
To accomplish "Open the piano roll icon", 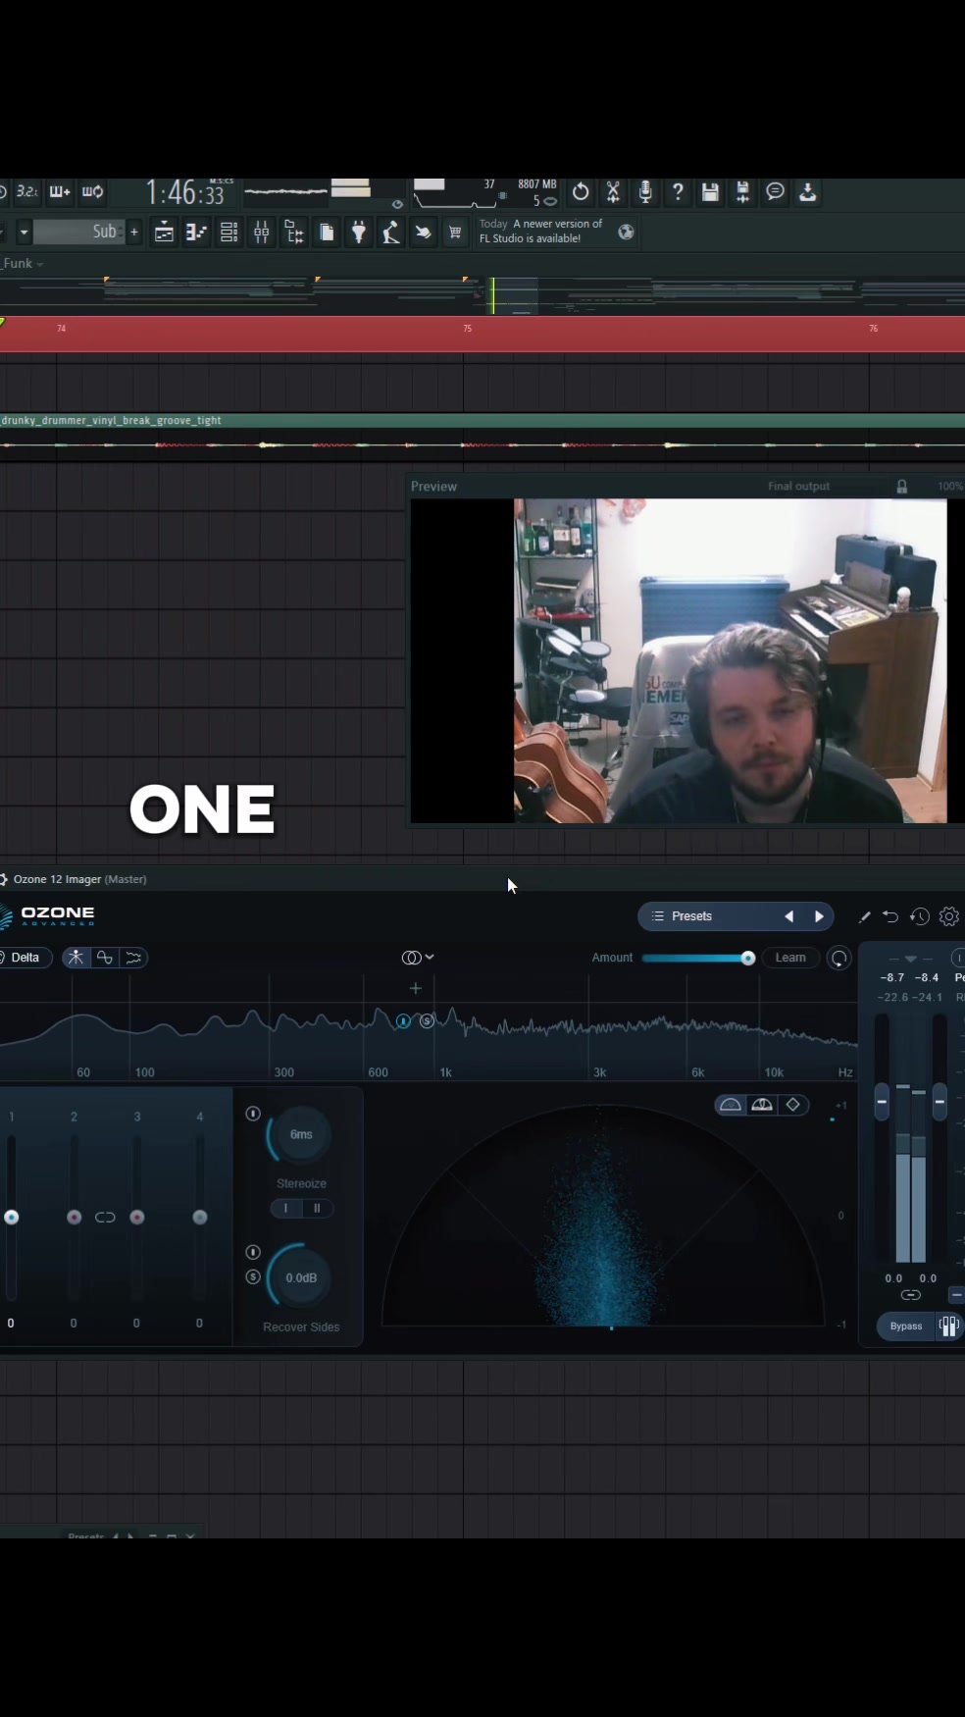I will click(x=197, y=233).
